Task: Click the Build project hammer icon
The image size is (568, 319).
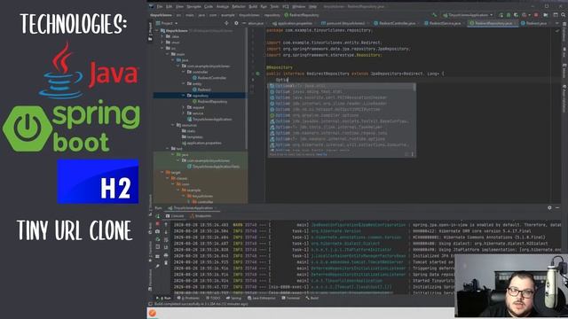Action: [434, 15]
